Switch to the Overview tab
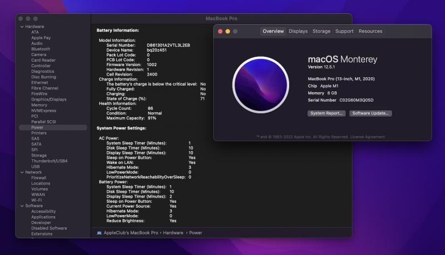Image resolution: width=445 pixels, height=255 pixels. pyautogui.click(x=273, y=31)
